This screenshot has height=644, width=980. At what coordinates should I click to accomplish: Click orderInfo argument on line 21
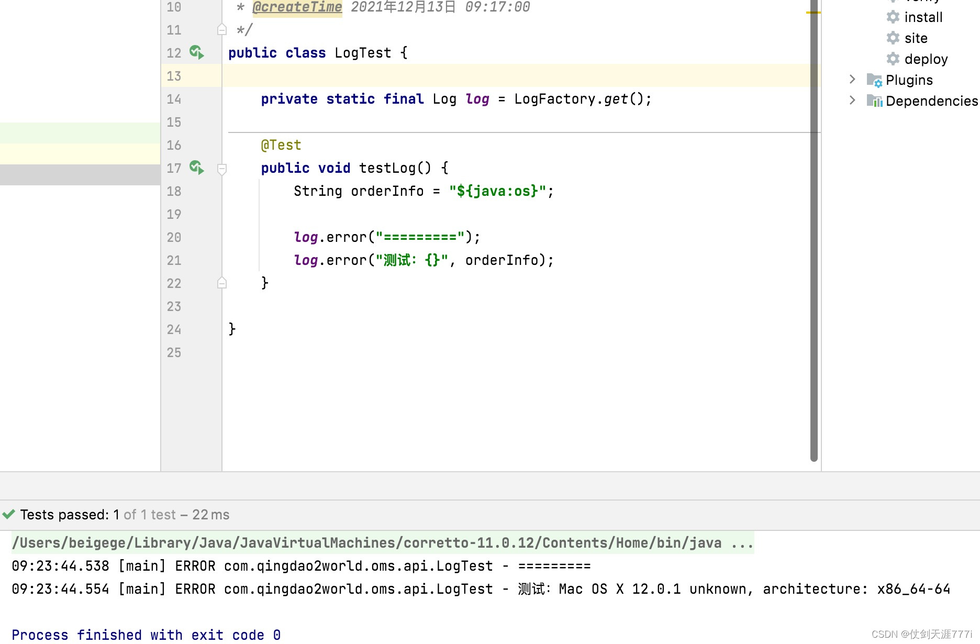[502, 260]
